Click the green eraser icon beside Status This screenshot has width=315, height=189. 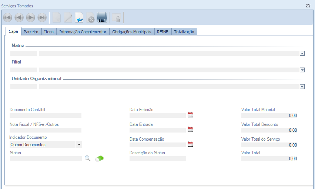tap(99, 158)
